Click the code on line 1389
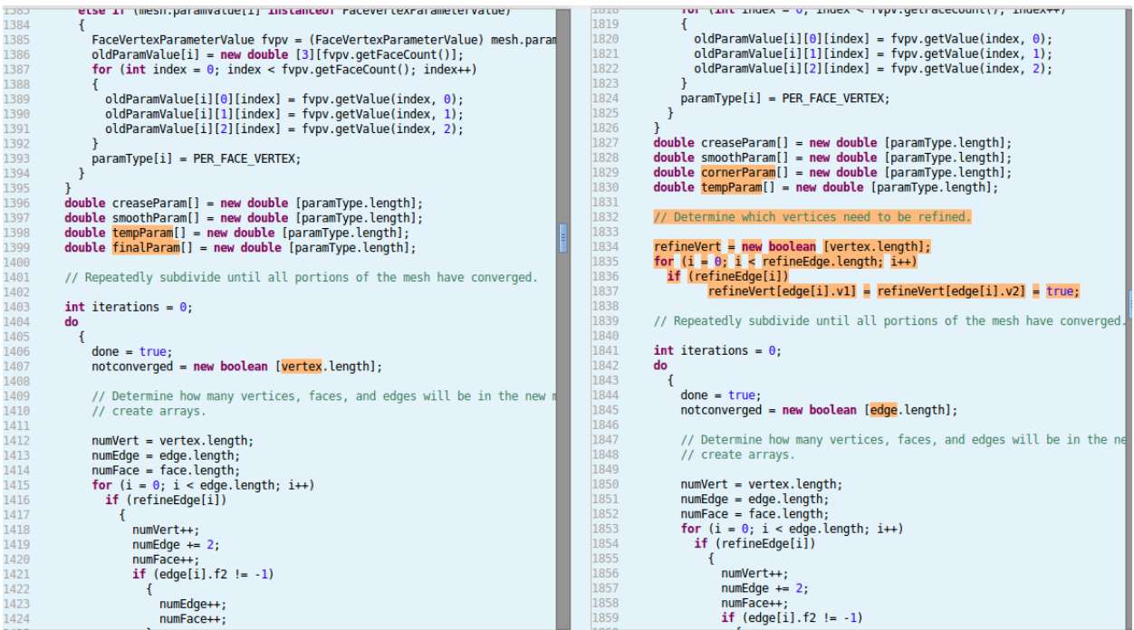Viewport: 1134px width, 630px height. [x=283, y=100]
